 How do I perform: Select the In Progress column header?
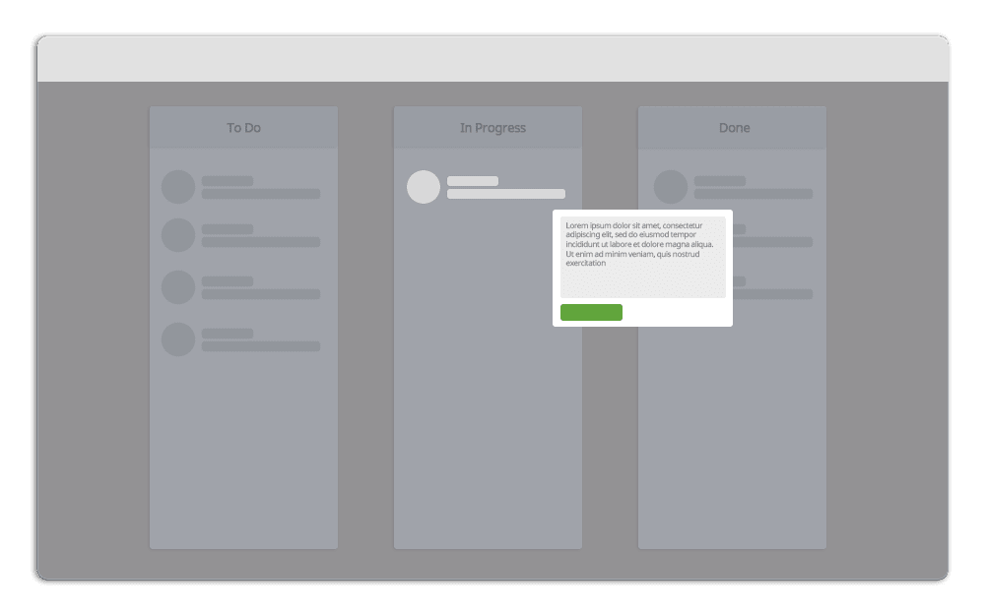(x=492, y=128)
